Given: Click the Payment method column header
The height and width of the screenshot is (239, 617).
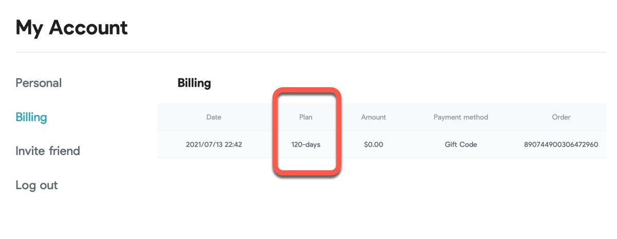Looking at the screenshot, I should point(461,117).
